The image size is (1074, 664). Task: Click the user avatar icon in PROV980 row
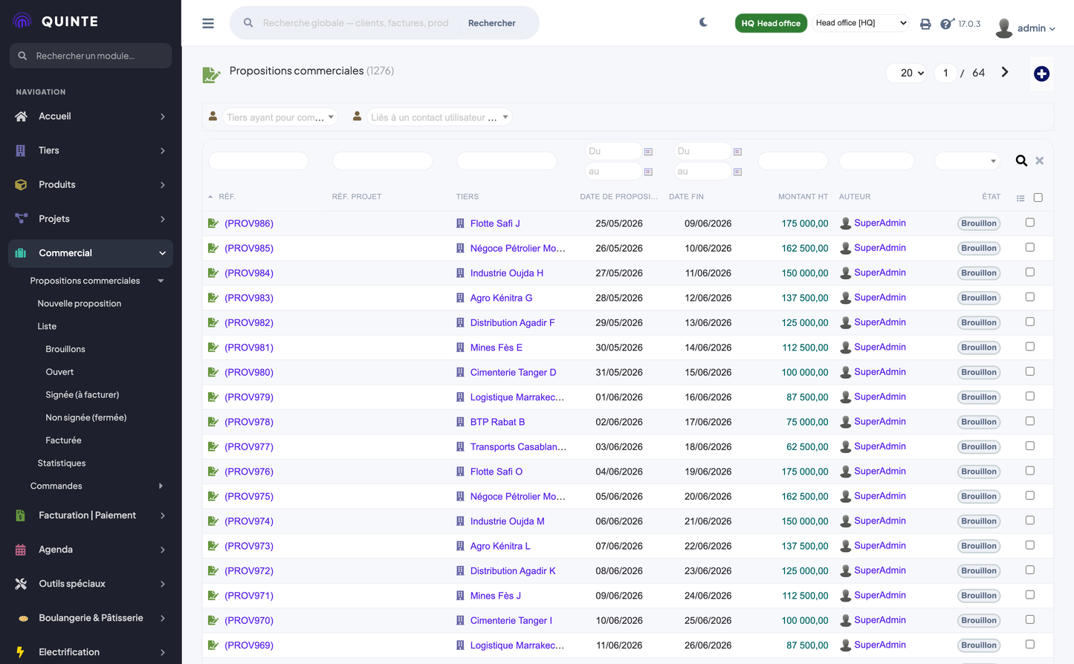point(845,372)
